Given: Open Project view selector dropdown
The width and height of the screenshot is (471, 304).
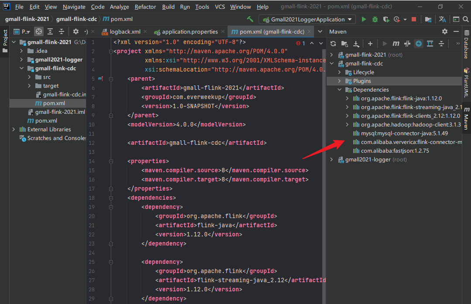Looking at the screenshot, I should 22,31.
